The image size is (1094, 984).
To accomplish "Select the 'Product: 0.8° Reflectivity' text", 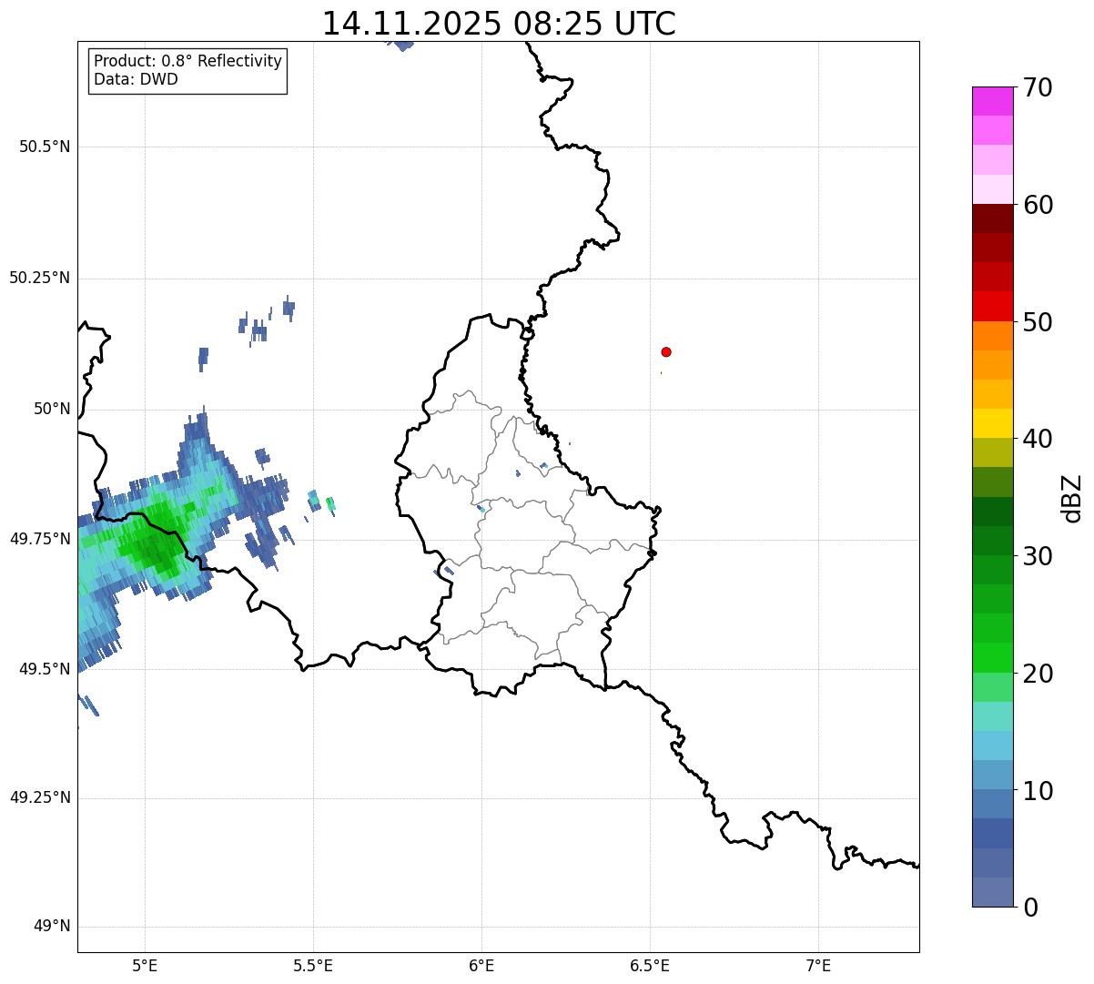I will coord(188,61).
